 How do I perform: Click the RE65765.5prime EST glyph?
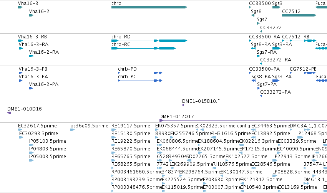tap(113, 160)
